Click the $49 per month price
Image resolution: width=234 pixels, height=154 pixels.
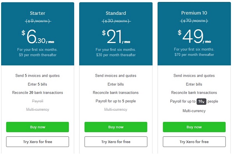point(194,36)
